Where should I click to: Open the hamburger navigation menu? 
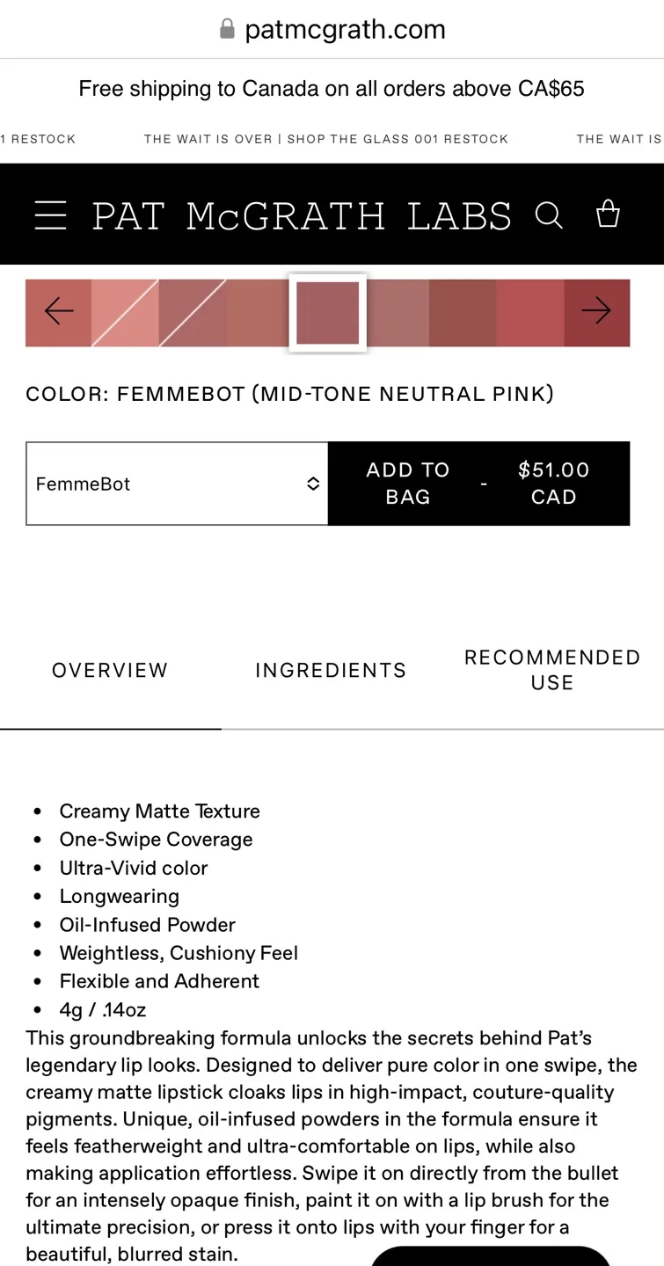pos(50,214)
